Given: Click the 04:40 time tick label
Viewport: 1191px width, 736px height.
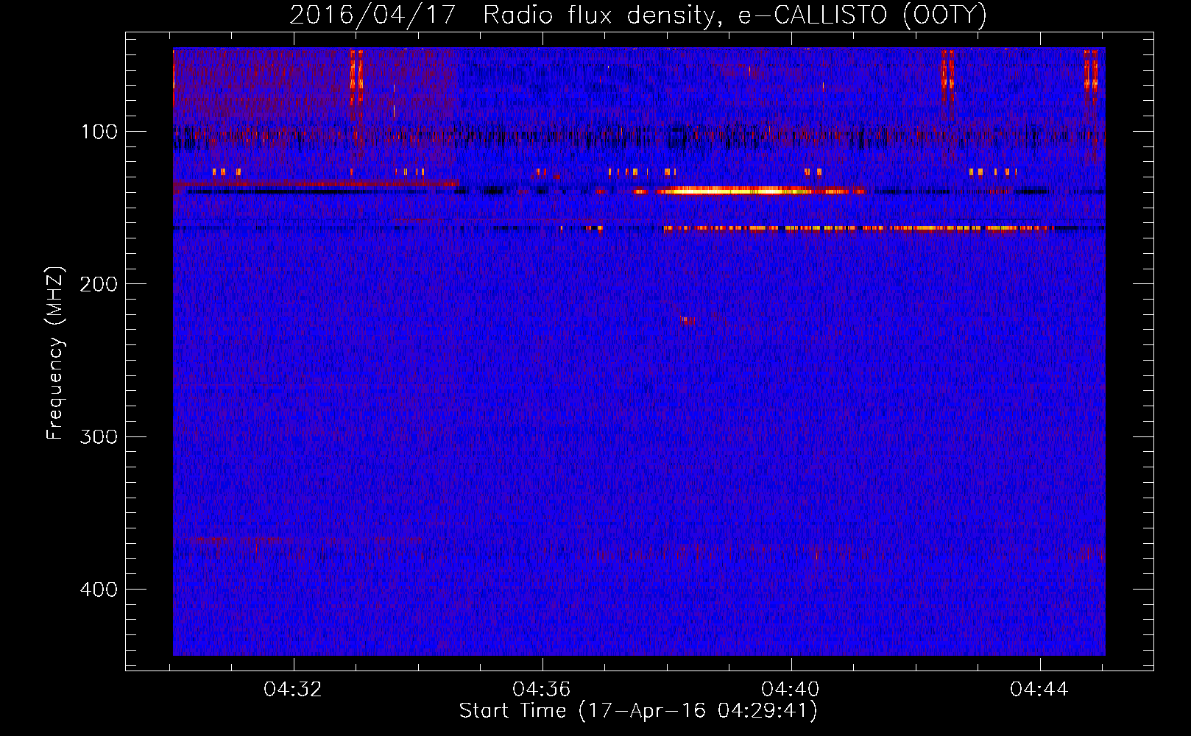Looking at the screenshot, I should pos(791,690).
